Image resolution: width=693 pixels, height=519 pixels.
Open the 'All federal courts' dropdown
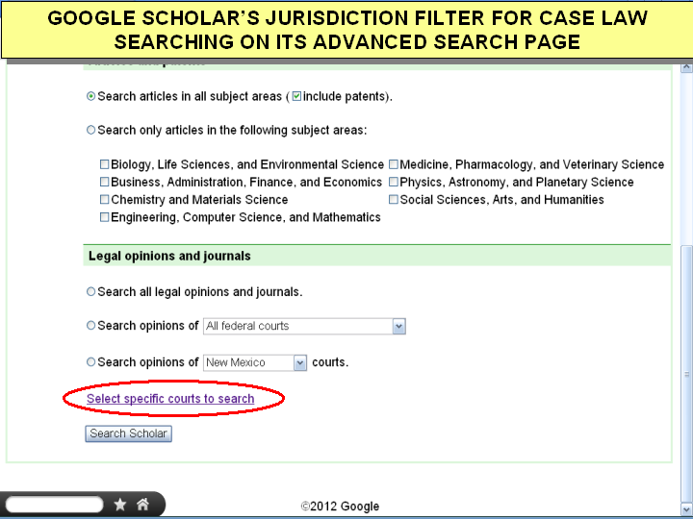(x=304, y=326)
